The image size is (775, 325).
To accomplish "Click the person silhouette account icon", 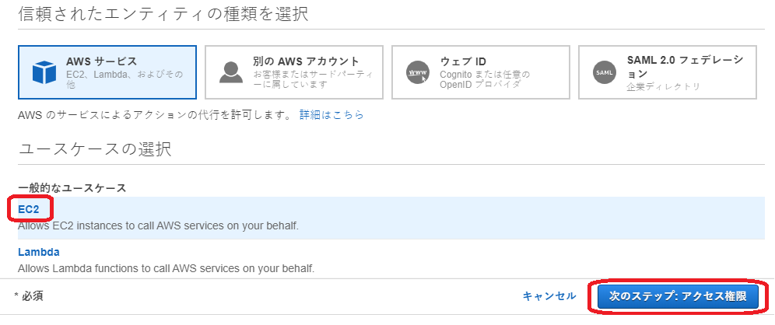I will point(231,72).
